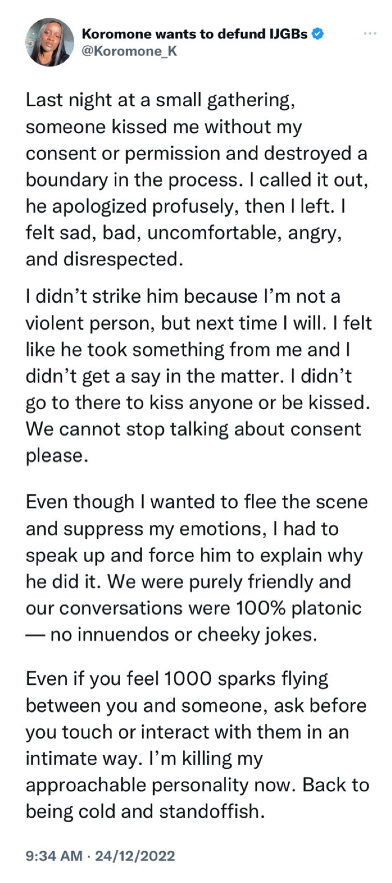Screen dimensions: 392x883
Task: Click the line 'Even if you feel 1000 sparks flying'
Action: pyautogui.click(x=177, y=679)
